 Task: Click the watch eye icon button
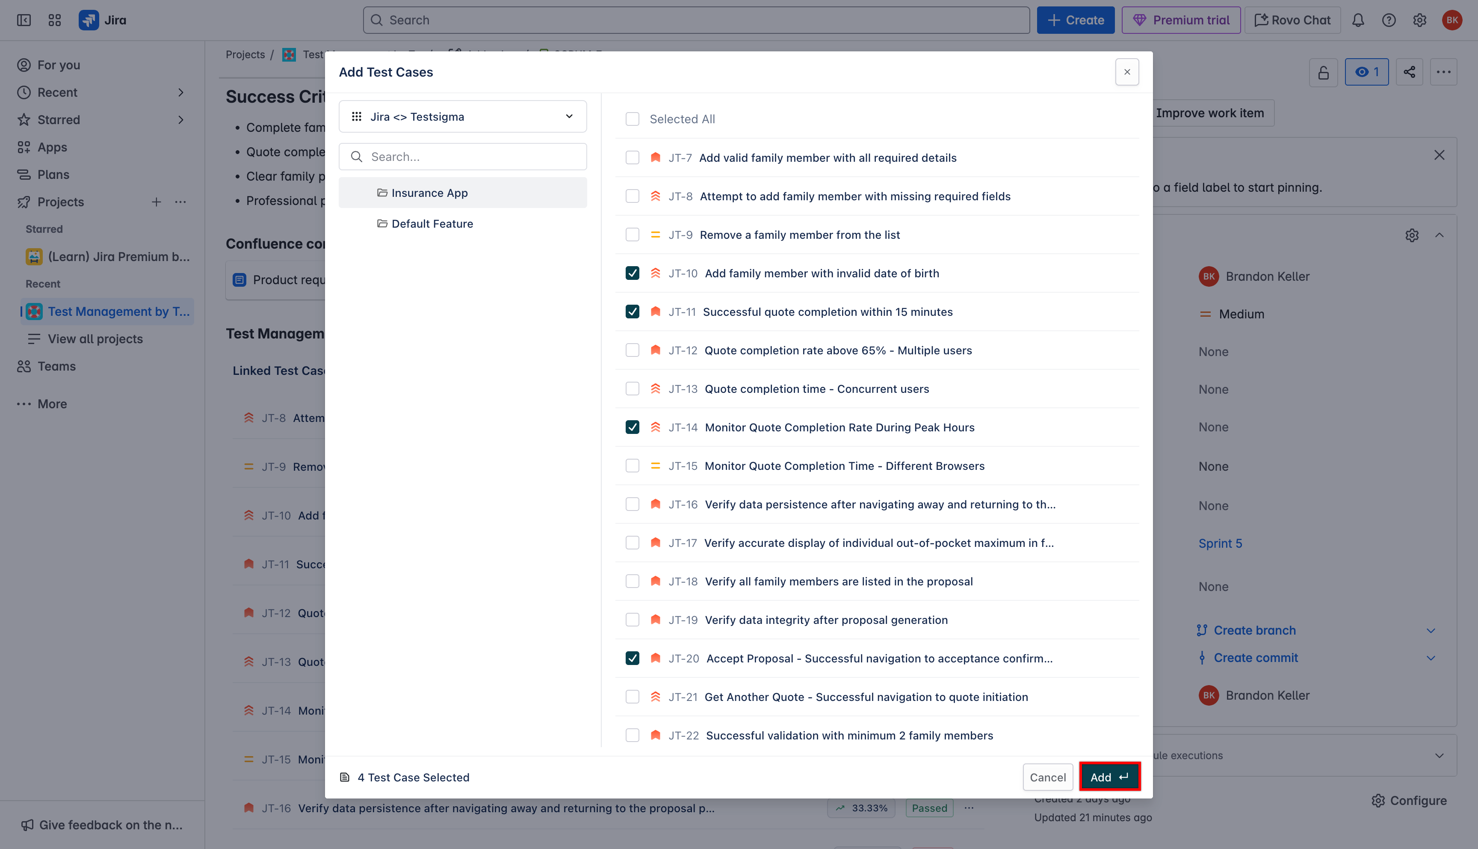[1366, 72]
